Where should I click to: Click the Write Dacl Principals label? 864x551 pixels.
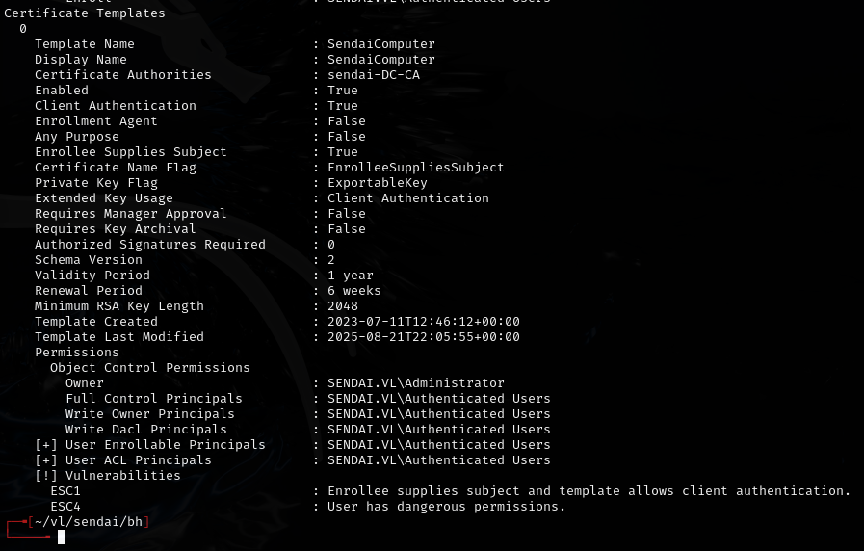pos(146,430)
